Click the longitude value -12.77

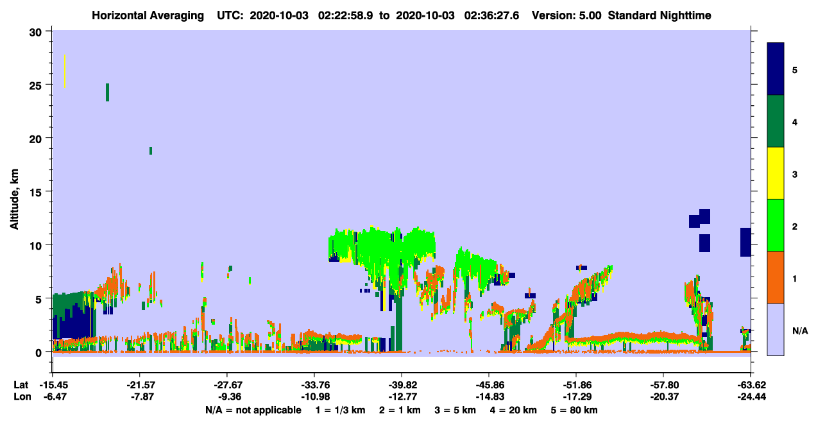(402, 397)
